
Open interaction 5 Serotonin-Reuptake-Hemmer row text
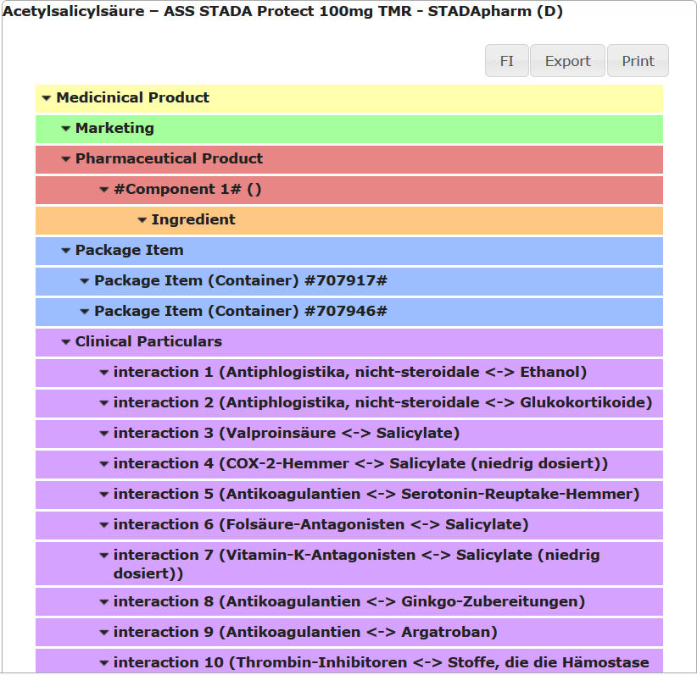pyautogui.click(x=376, y=494)
